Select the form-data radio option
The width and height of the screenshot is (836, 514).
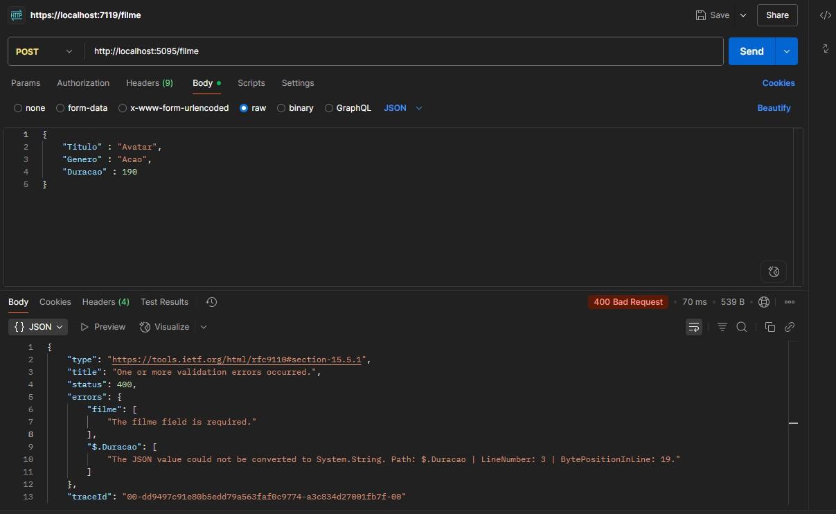60,108
